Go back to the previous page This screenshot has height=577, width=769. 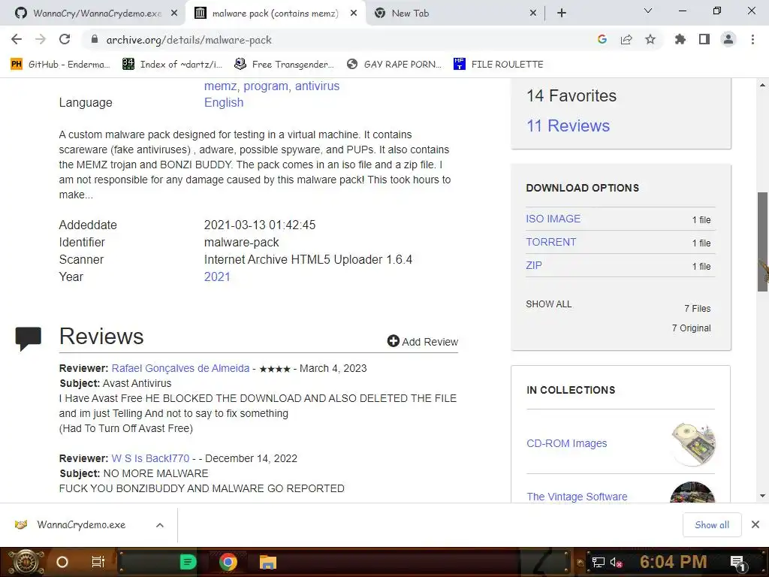tap(17, 39)
